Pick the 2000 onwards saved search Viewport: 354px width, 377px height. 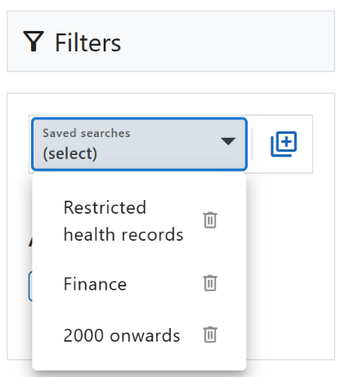coord(139,335)
